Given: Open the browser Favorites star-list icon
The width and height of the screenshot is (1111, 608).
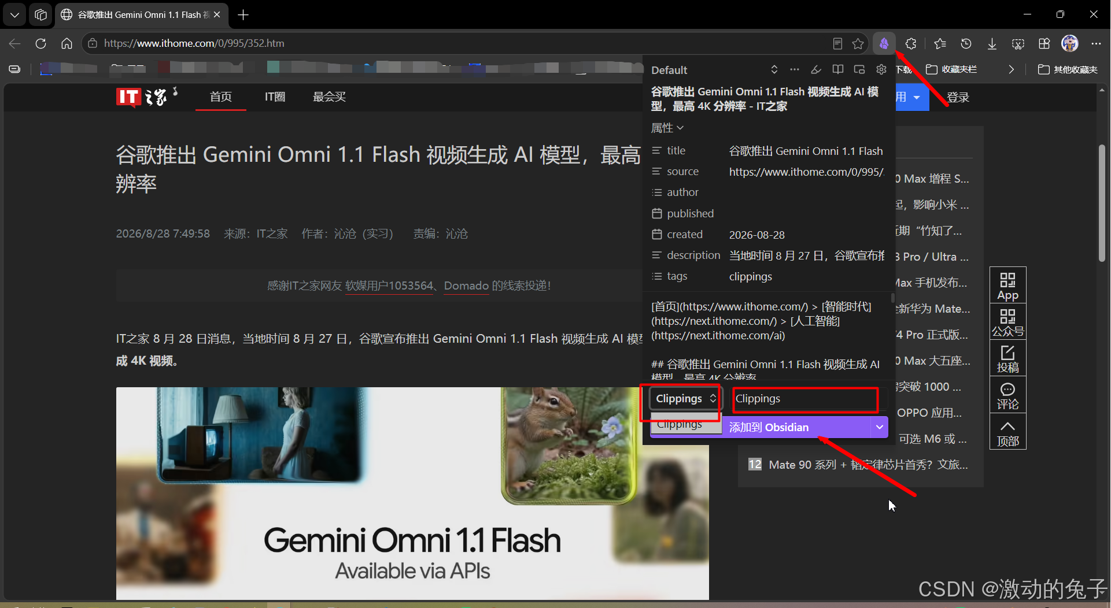Looking at the screenshot, I should pos(940,43).
